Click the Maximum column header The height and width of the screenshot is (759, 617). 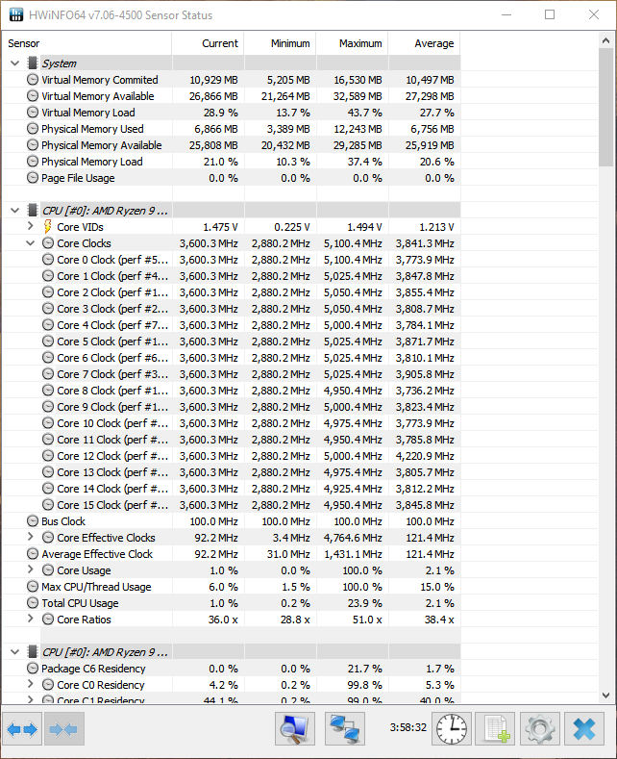tap(352, 43)
